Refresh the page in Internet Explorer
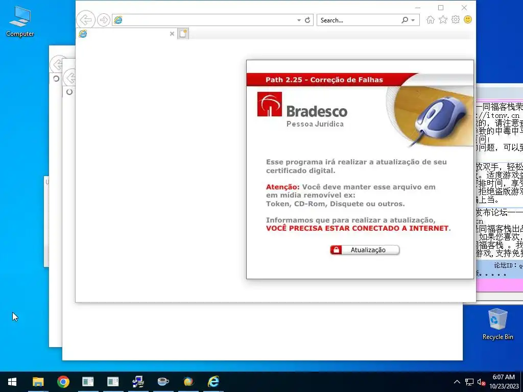Viewport: 523px width, 392px height. (307, 20)
